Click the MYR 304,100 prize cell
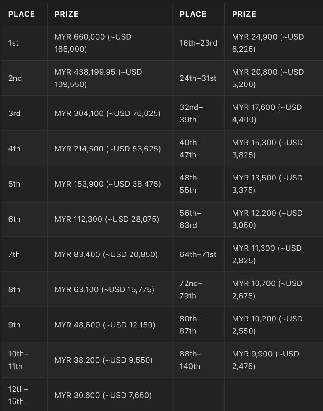 pos(109,113)
